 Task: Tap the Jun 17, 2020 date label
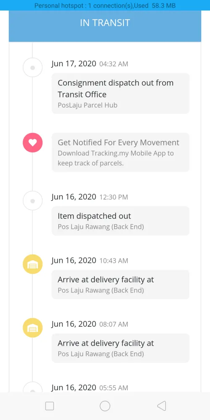click(x=74, y=64)
